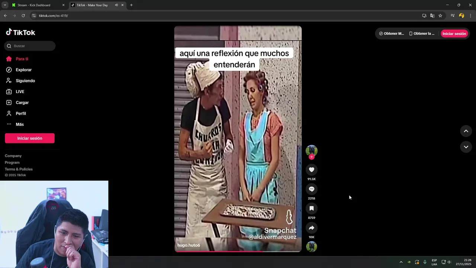Image resolution: width=476 pixels, height=268 pixels.
Task: Reload the page
Action: [23, 16]
